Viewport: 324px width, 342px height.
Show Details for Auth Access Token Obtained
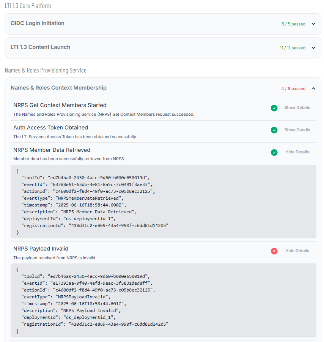coord(297,130)
